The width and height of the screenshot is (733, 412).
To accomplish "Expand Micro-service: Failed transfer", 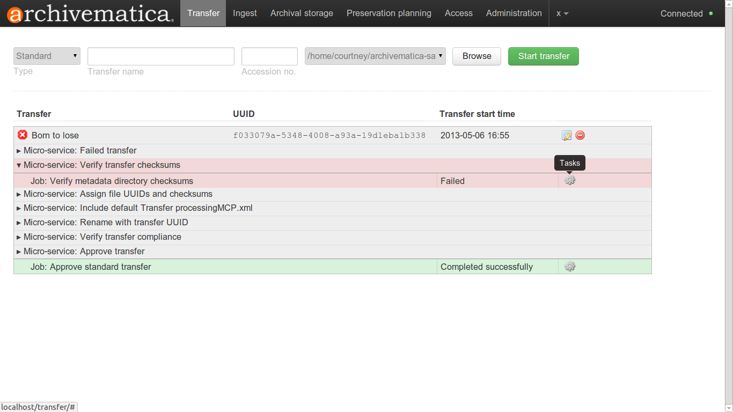I will tap(80, 151).
